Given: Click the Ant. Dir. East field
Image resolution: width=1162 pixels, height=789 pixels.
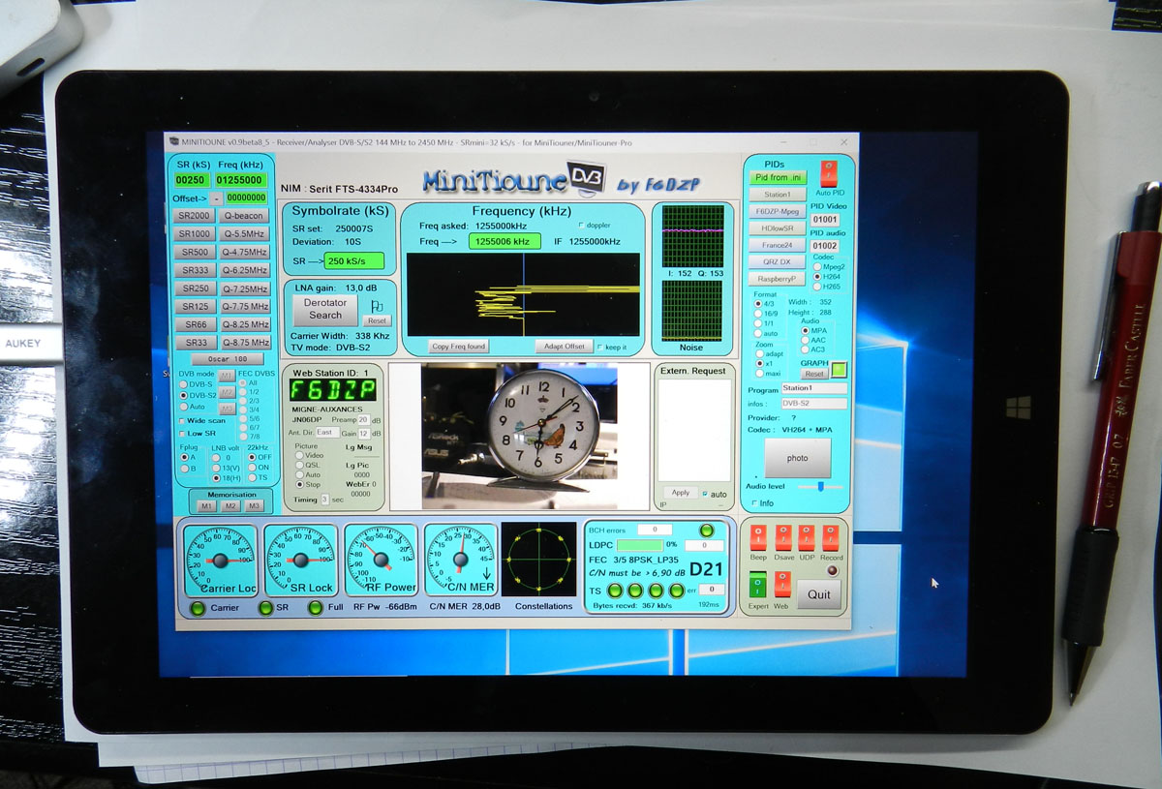Looking at the screenshot, I should pos(326,433).
